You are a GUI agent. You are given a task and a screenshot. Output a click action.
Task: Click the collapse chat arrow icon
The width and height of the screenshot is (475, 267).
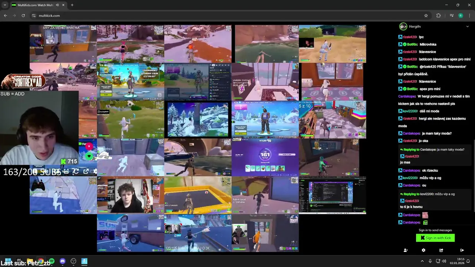tap(462, 250)
